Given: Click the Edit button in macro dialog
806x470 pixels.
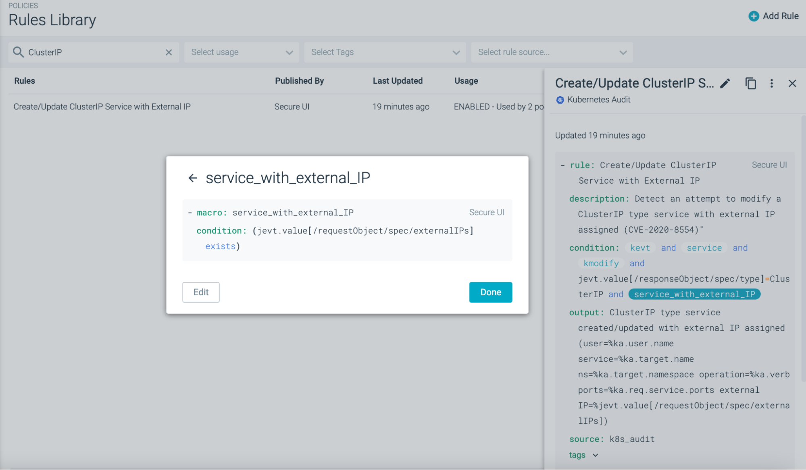Looking at the screenshot, I should pos(201,292).
